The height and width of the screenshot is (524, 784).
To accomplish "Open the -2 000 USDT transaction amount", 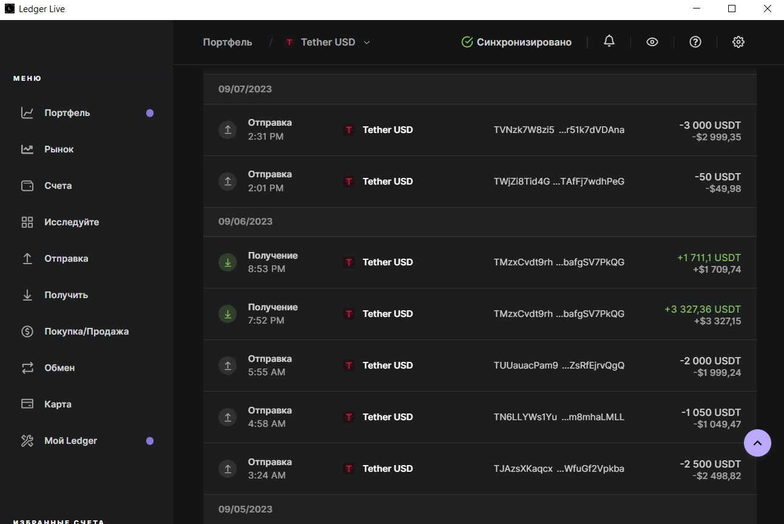I will click(x=710, y=361).
